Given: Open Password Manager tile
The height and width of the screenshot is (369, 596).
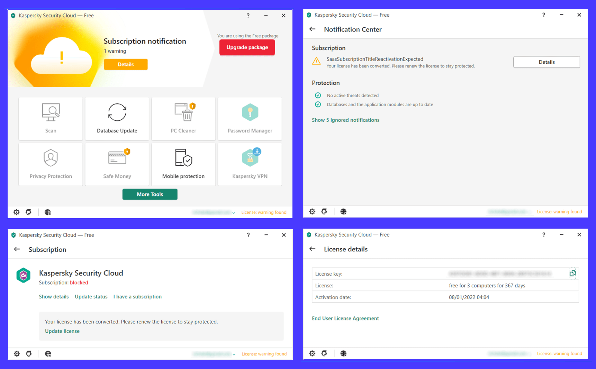Looking at the screenshot, I should [250, 119].
